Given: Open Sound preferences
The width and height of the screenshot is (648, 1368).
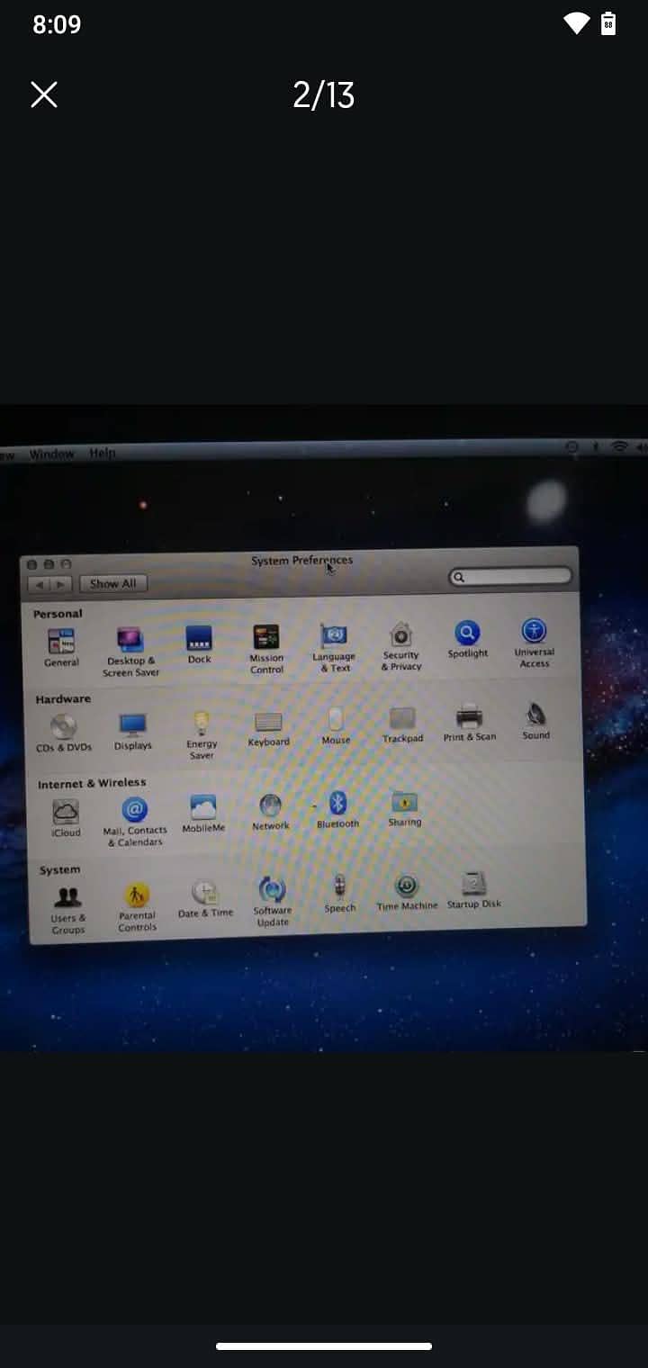Looking at the screenshot, I should click(x=535, y=722).
